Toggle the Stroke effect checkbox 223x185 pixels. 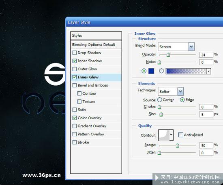75,142
